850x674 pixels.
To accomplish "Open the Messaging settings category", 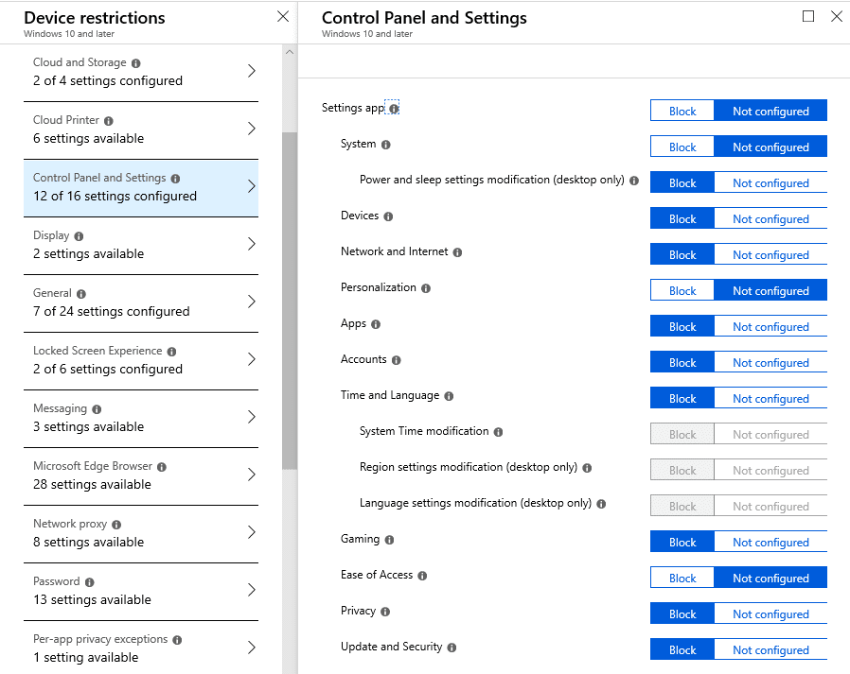I will click(141, 419).
